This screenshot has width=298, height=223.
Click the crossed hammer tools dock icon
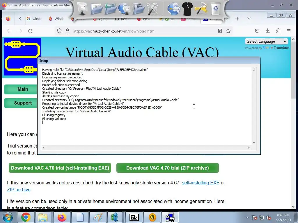click(x=152, y=8)
